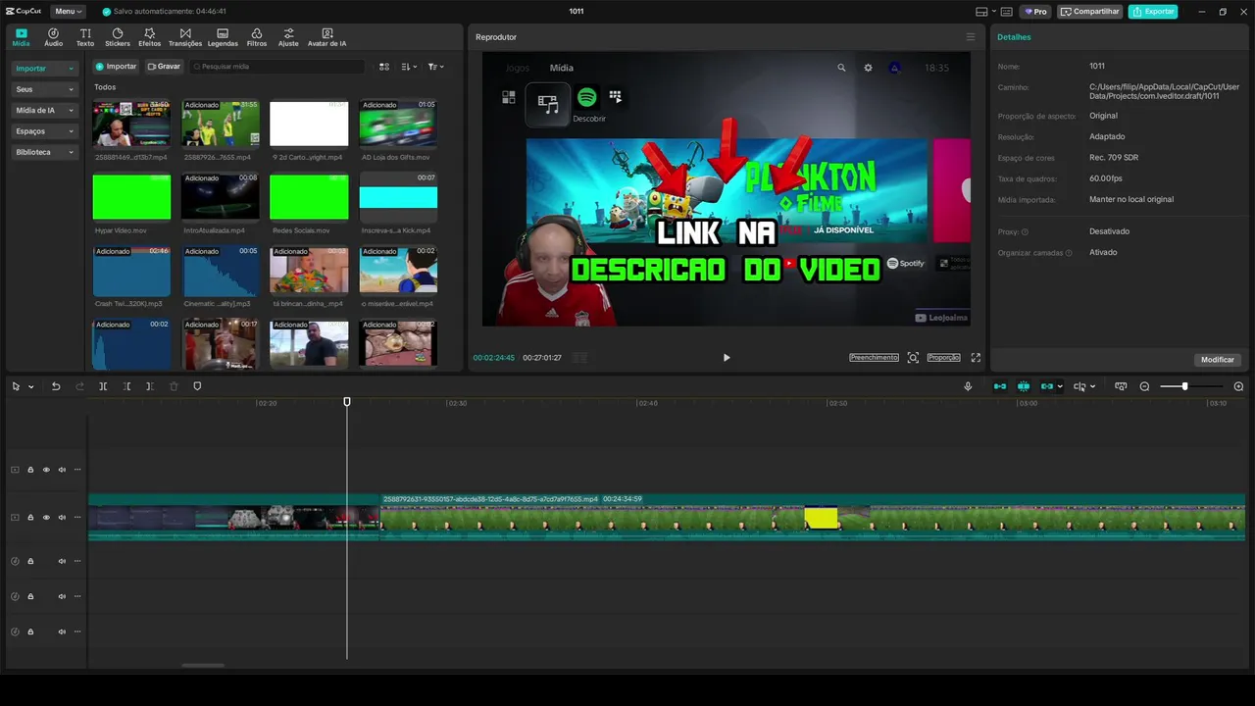Screen dimensions: 1255x706
Task: Expand the Biblioteca sidebar section
Action: point(44,152)
